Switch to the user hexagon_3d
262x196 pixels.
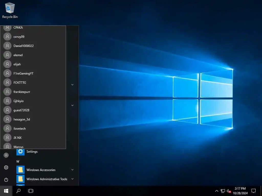[x=33, y=119]
